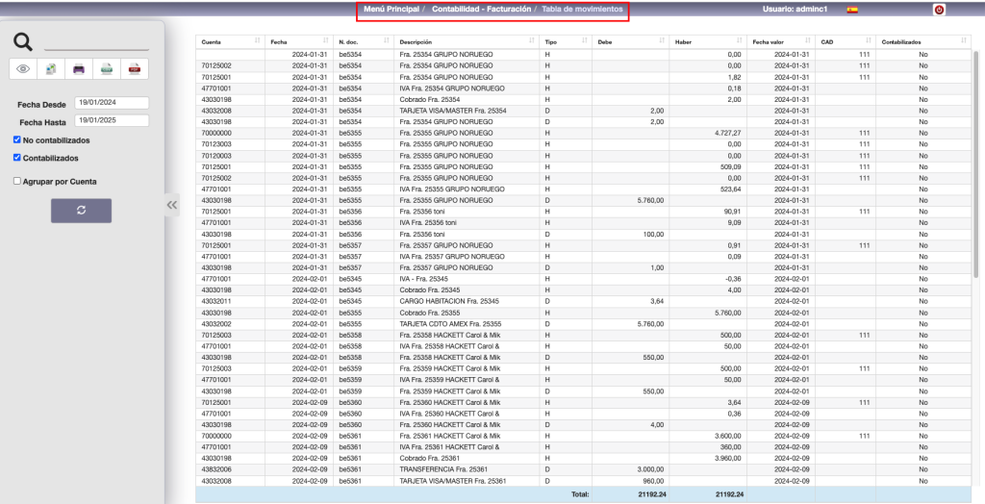Screen dimensions: 985x504
Task: Click the Spanish flag language icon
Action: click(x=851, y=10)
